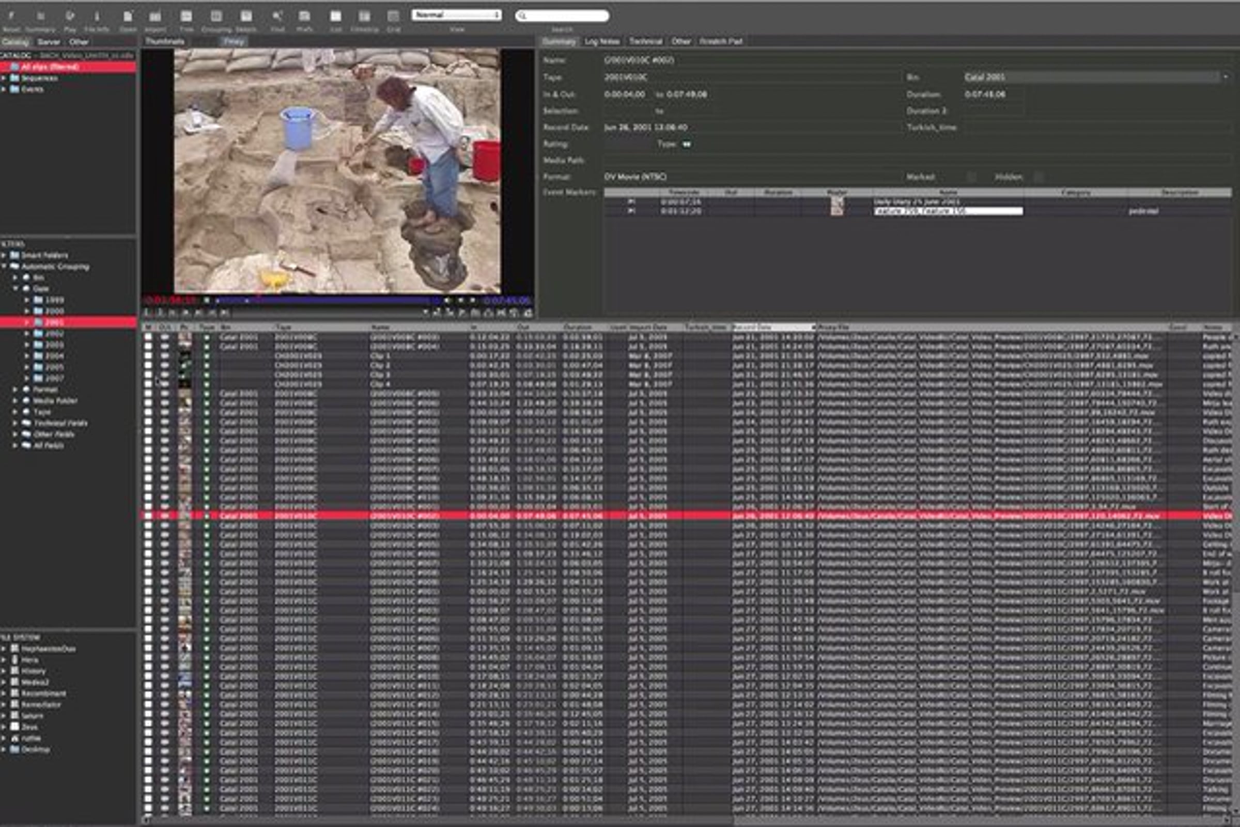Click the video player timeline scrubber
1240x827 pixels.
[327, 301]
